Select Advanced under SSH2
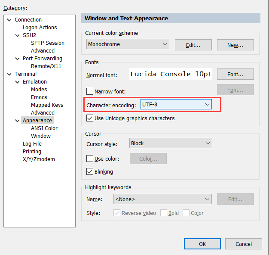 pyautogui.click(x=43, y=51)
